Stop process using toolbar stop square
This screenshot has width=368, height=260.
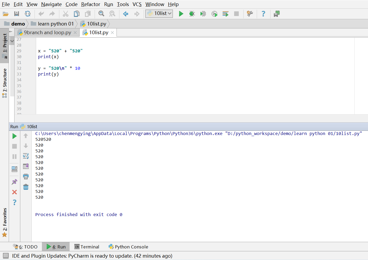click(236, 14)
